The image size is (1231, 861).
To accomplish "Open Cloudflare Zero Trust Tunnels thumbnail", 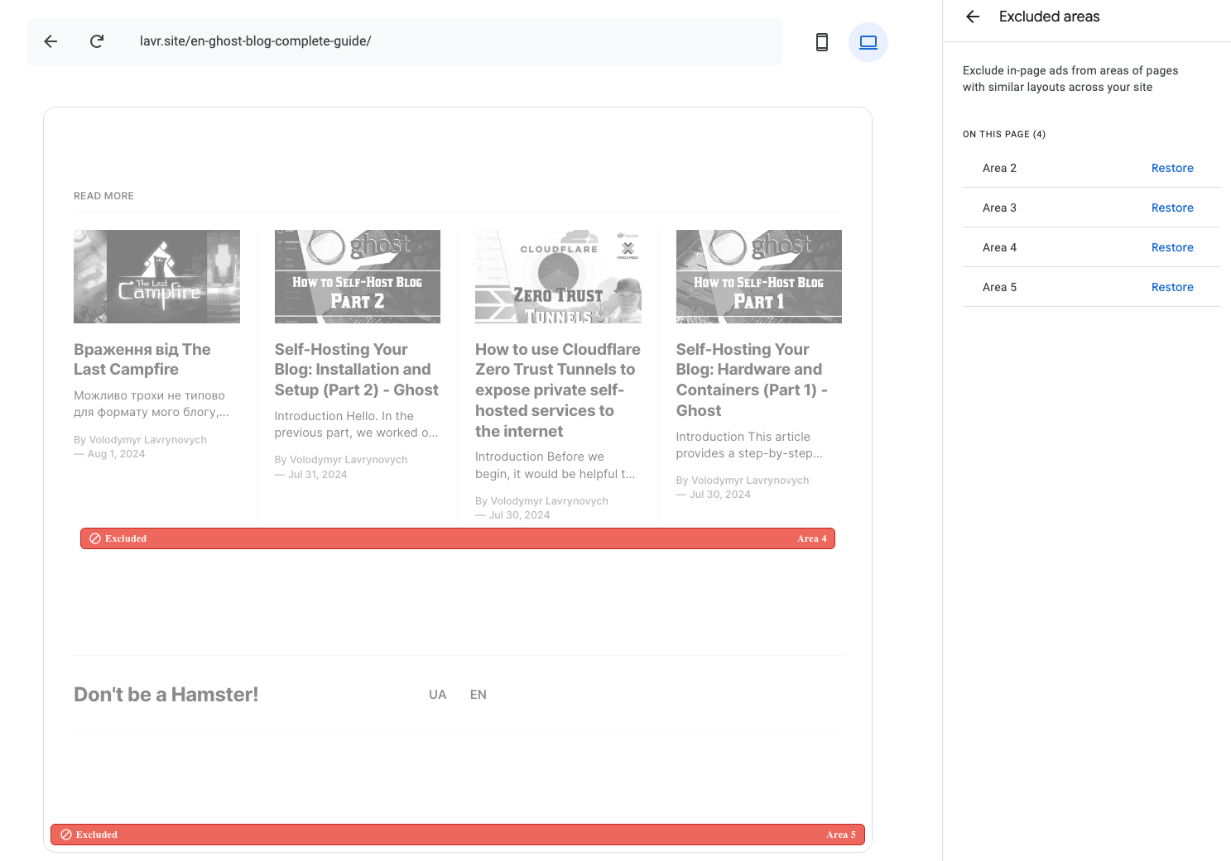I will pos(558,276).
